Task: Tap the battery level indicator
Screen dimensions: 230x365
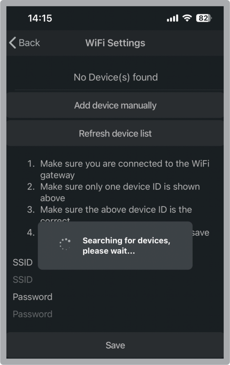Action: pyautogui.click(x=204, y=18)
